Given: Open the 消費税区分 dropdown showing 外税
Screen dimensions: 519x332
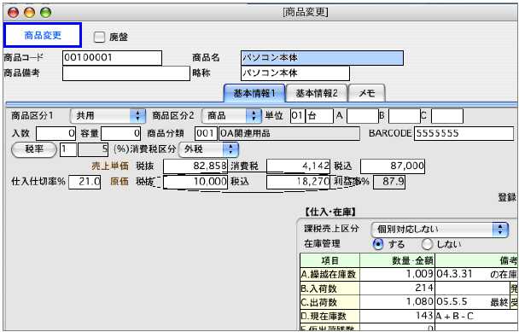Looking at the screenshot, I should pos(208,149).
